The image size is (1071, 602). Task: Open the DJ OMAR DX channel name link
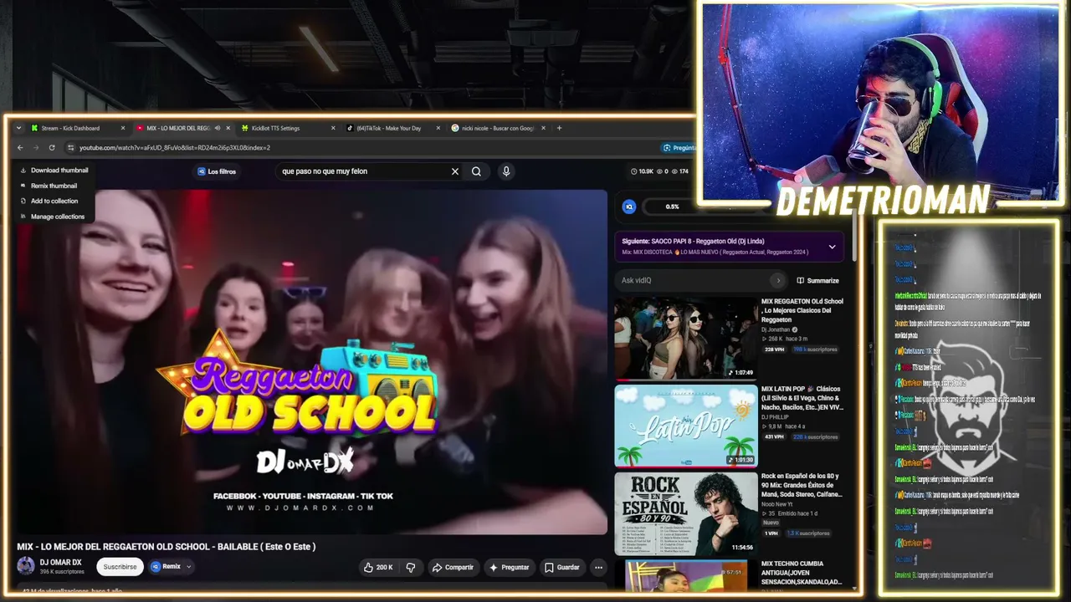point(60,562)
